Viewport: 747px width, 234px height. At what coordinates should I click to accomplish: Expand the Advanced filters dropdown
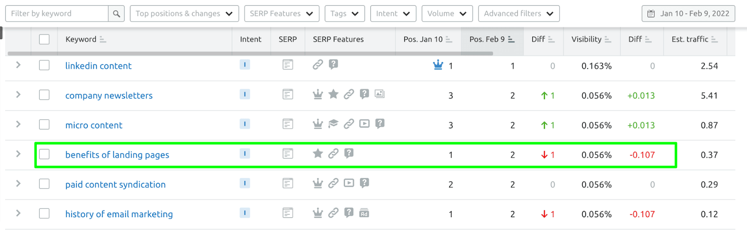(x=519, y=14)
